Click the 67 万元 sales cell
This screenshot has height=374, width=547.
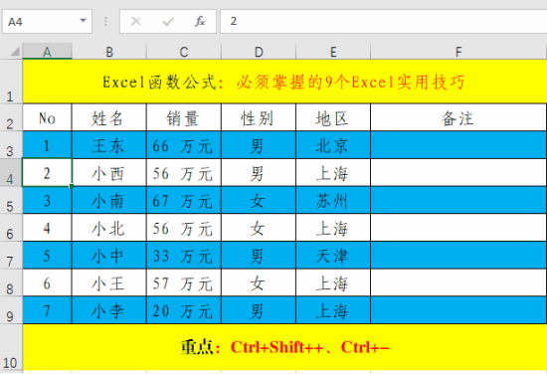184,200
